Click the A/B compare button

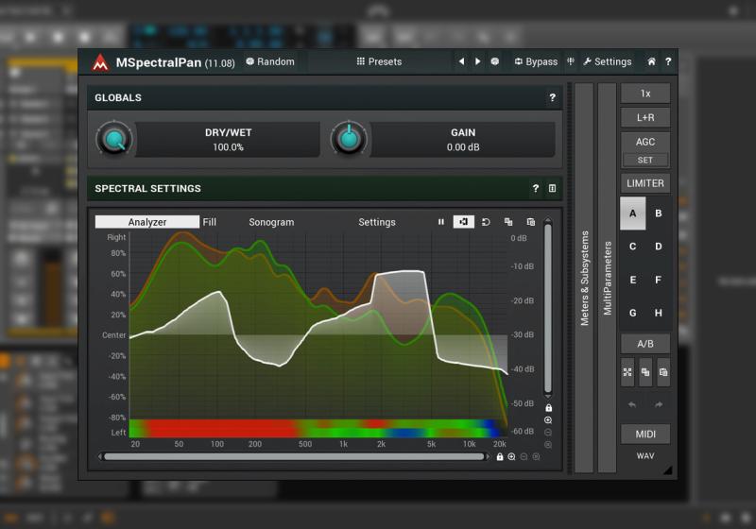(x=645, y=344)
